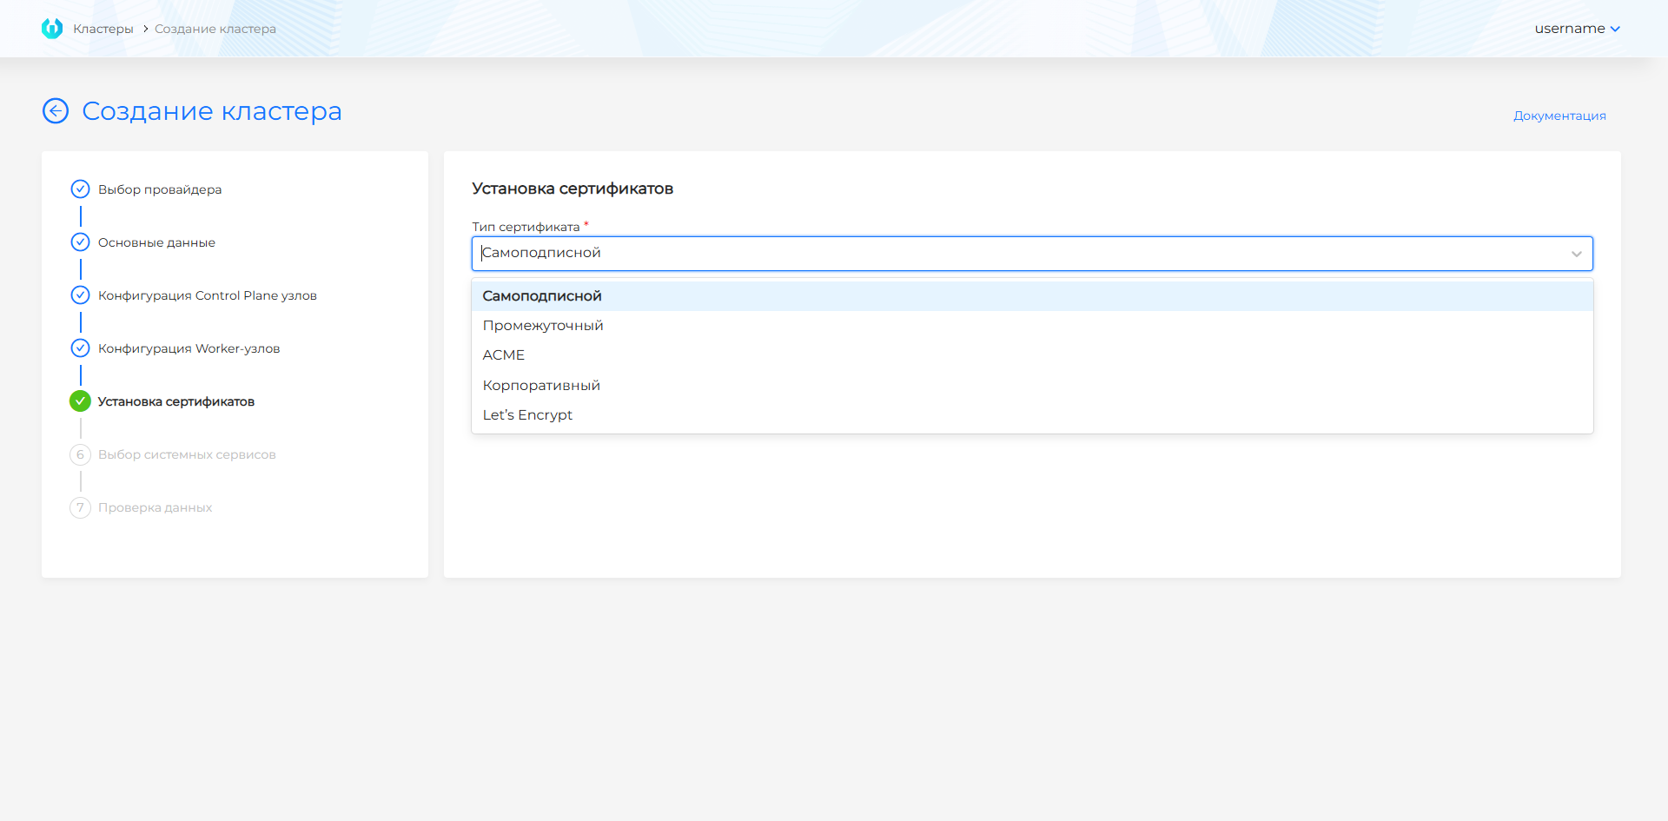Click the app logo in header
Viewport: 1668px width, 821px height.
pyautogui.click(x=52, y=29)
